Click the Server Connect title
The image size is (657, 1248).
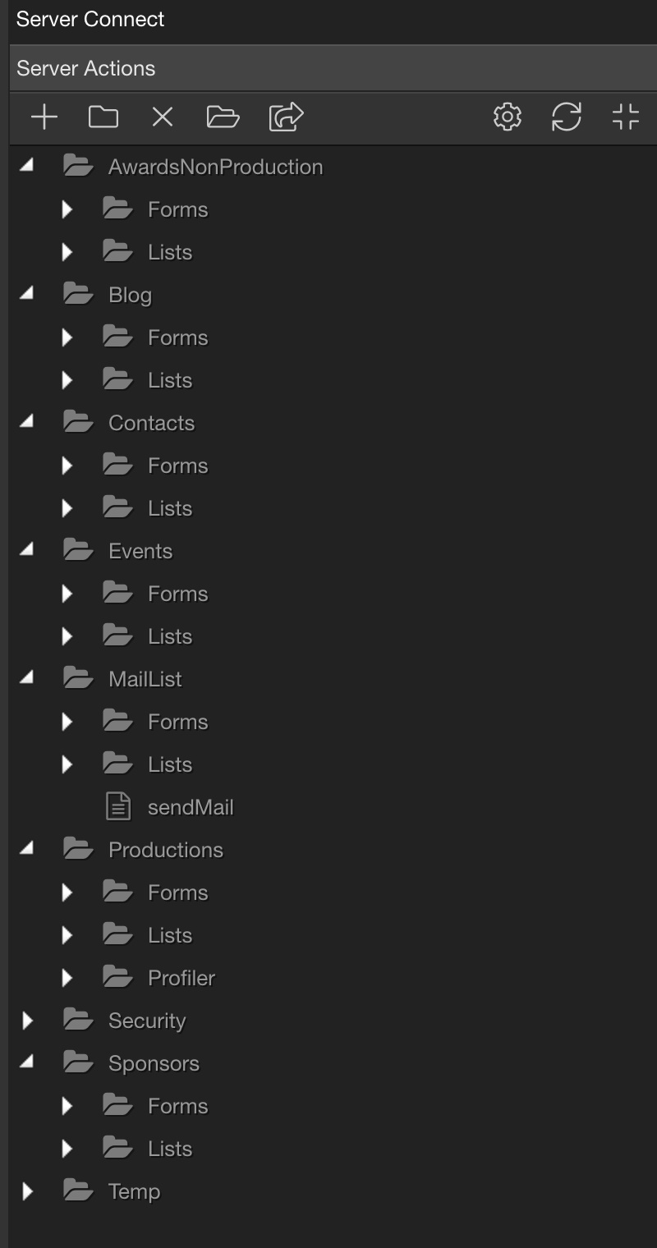click(90, 20)
